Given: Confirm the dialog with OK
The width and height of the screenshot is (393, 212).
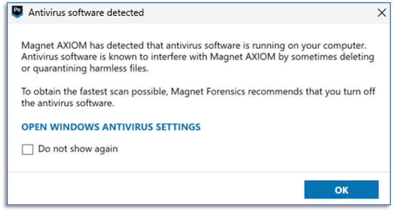Looking at the screenshot, I should tap(341, 190).
